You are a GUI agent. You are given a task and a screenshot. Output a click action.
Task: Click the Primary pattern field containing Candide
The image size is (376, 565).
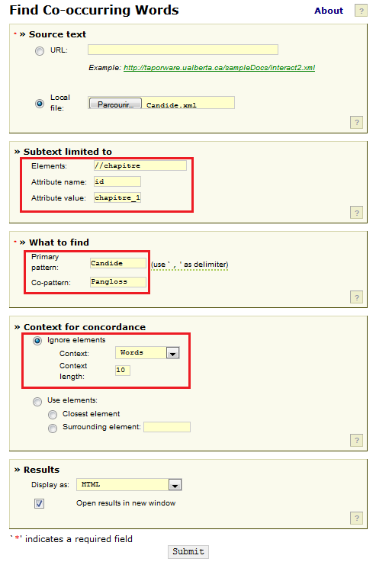(x=118, y=263)
